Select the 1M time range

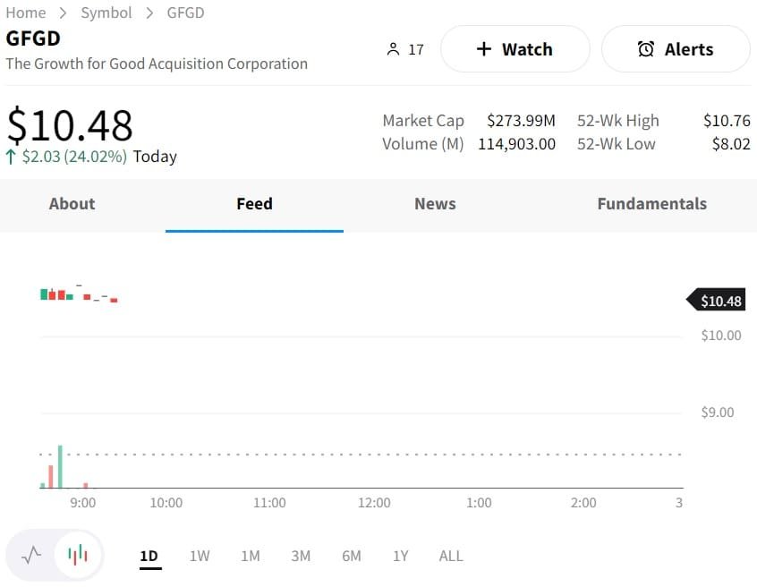(x=251, y=556)
